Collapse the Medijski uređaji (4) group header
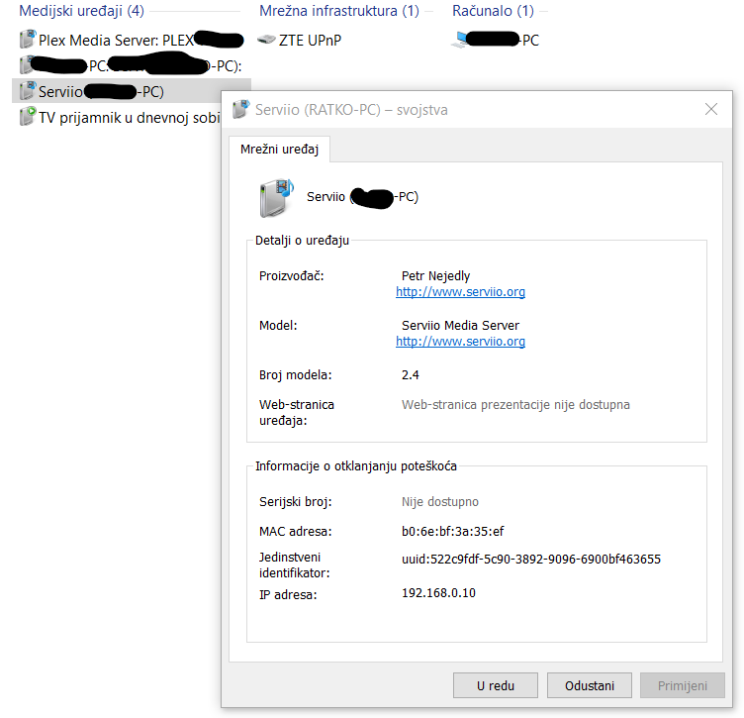 (81, 11)
